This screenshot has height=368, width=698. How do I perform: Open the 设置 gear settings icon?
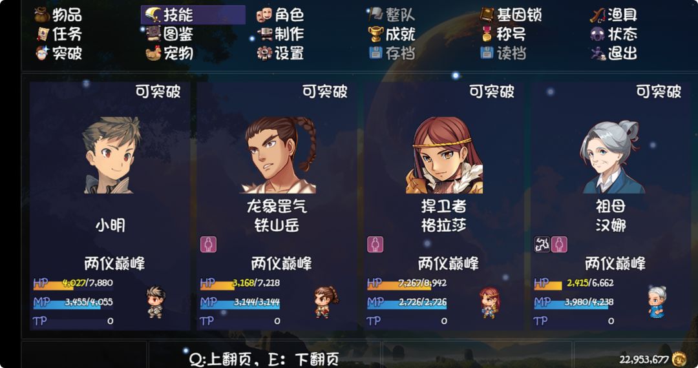(x=264, y=54)
